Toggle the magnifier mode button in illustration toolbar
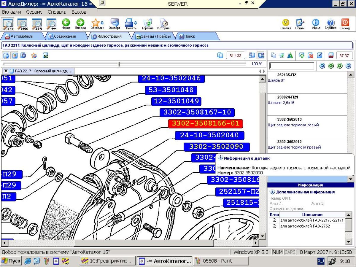 point(6,55)
